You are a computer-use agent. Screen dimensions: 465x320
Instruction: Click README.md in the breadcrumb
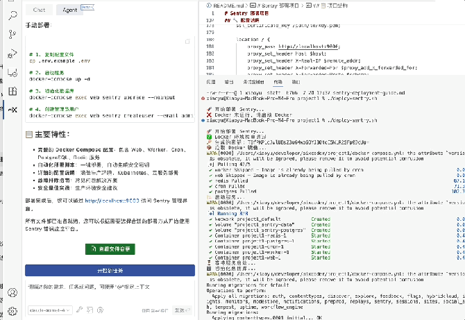[228, 6]
